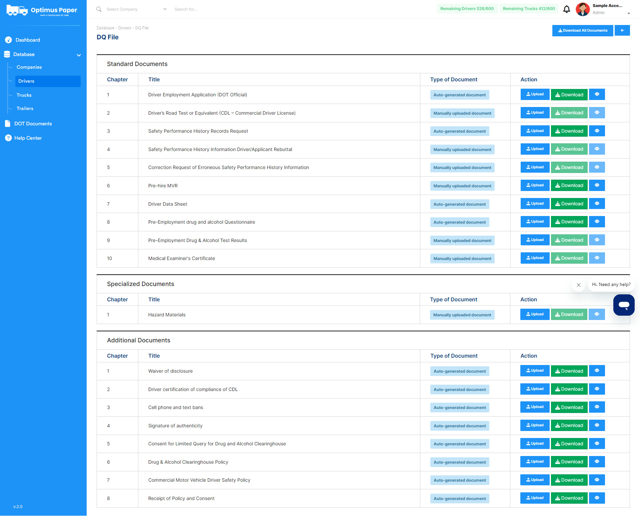Open the chat support bubble

624,305
